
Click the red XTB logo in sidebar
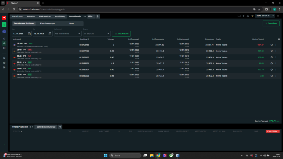pos(4,18)
